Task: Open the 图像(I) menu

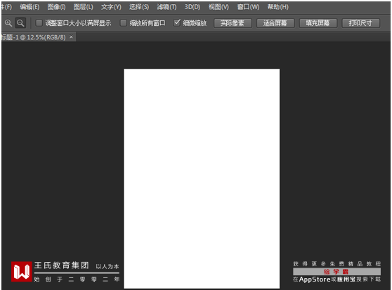Action: pos(56,7)
